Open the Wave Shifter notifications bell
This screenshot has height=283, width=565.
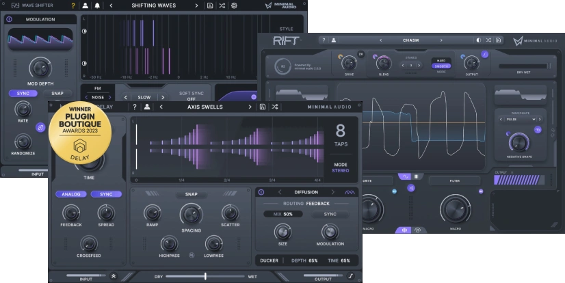[x=97, y=5]
